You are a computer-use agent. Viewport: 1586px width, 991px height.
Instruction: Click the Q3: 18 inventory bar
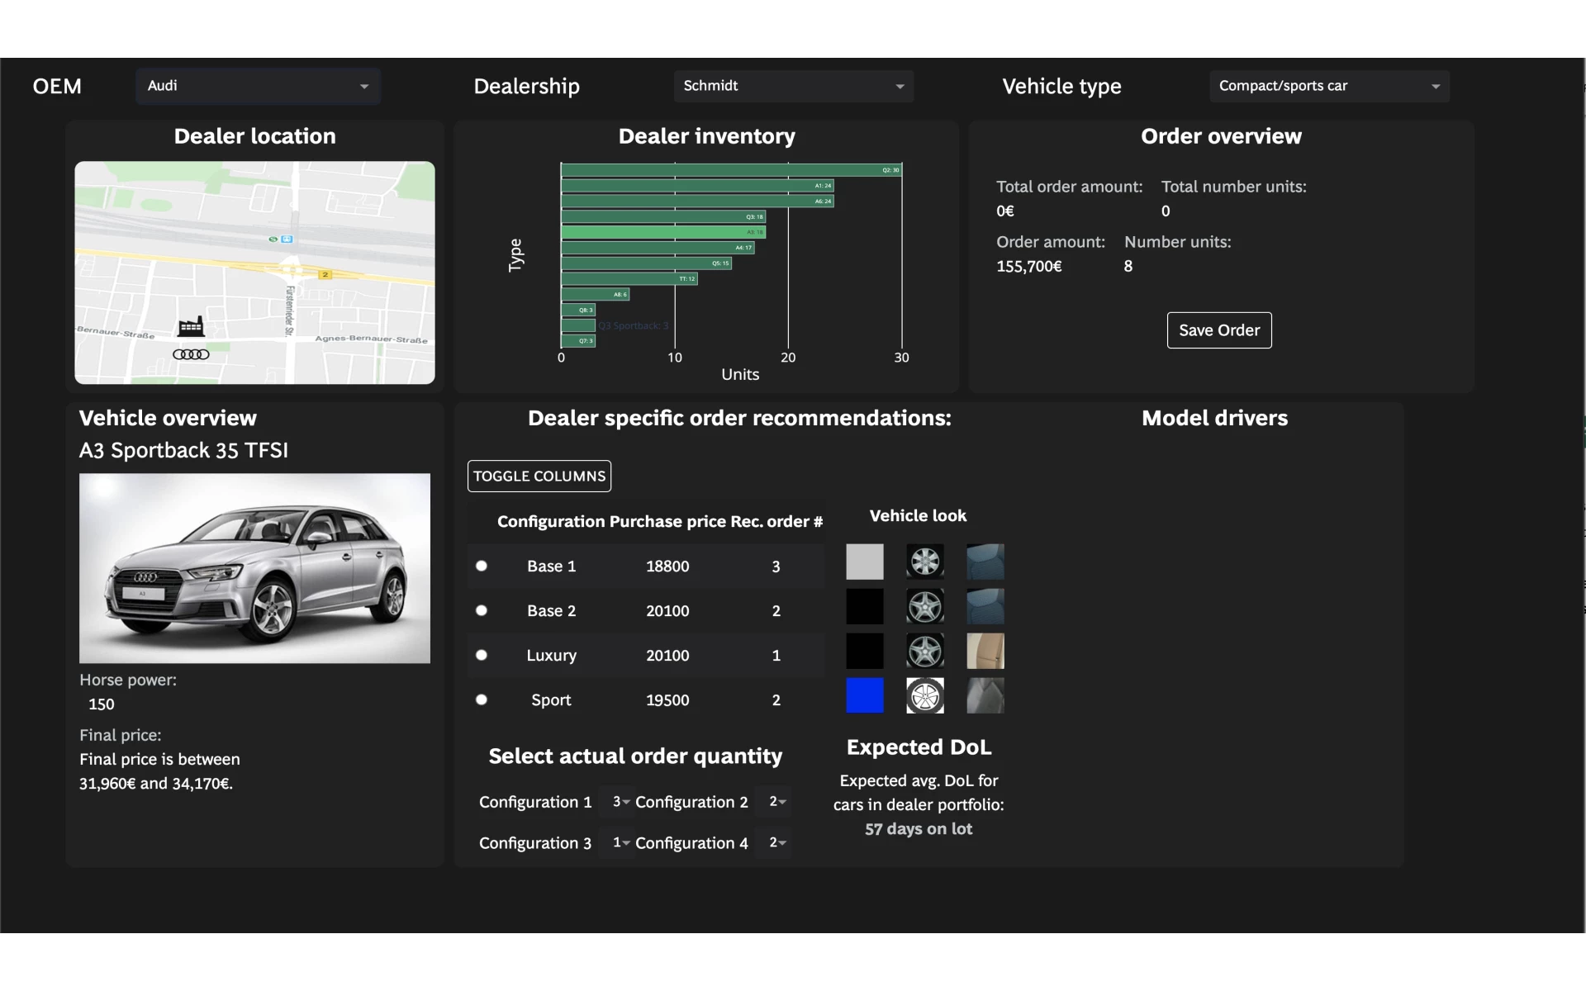[663, 217]
